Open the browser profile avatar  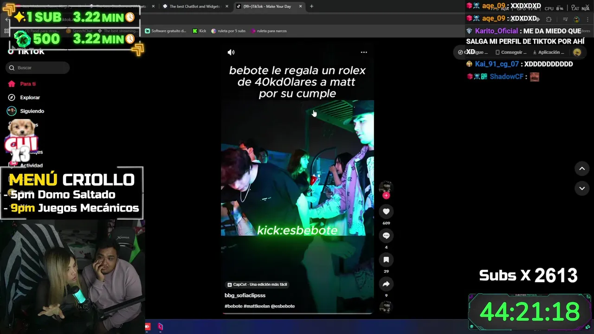click(x=577, y=19)
